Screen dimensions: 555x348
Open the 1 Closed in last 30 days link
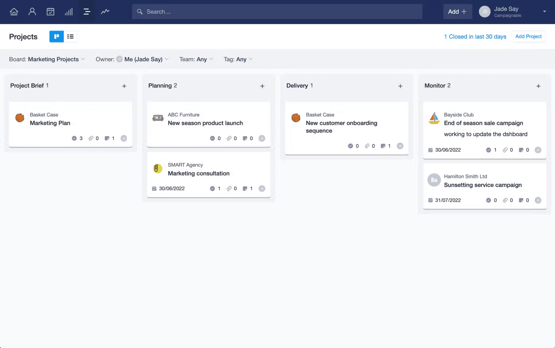coord(475,36)
